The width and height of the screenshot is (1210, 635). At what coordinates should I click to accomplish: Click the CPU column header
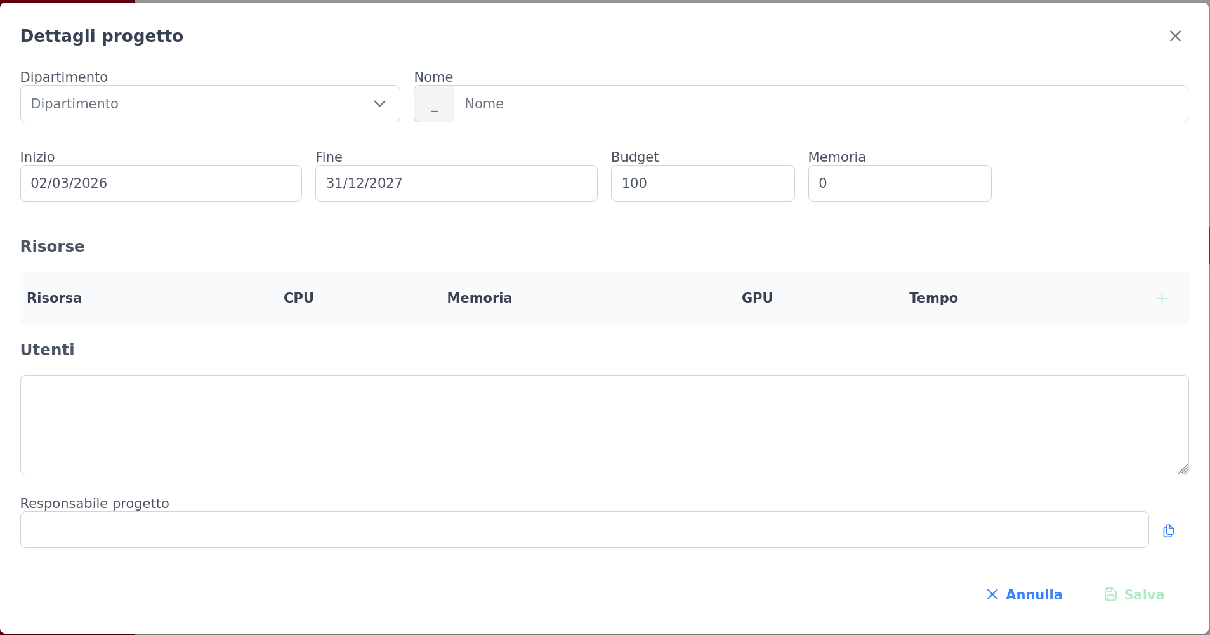(x=299, y=298)
